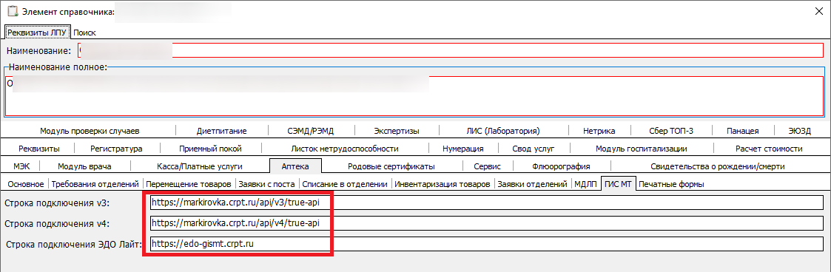
Task: Go to the МЭК tab
Action: [21, 166]
